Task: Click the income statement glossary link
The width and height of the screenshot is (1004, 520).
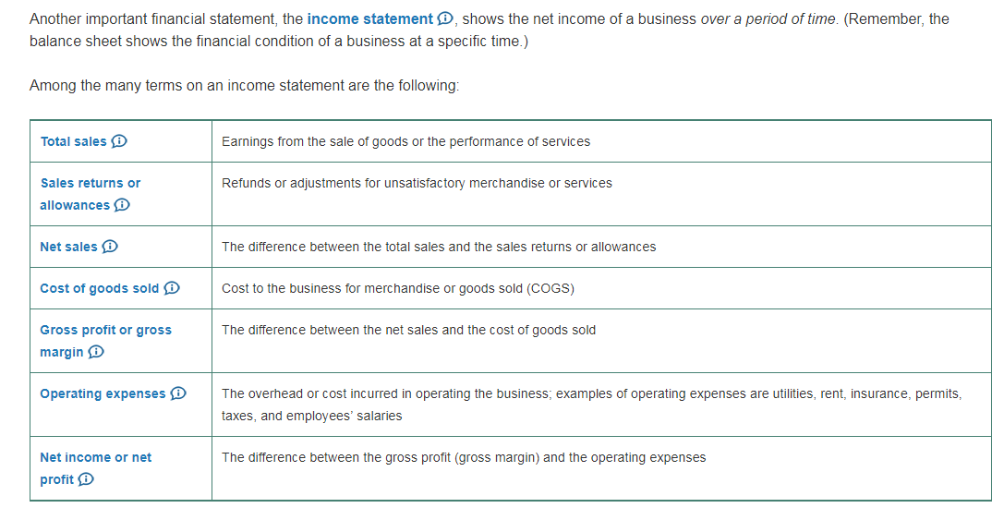Action: click(369, 19)
